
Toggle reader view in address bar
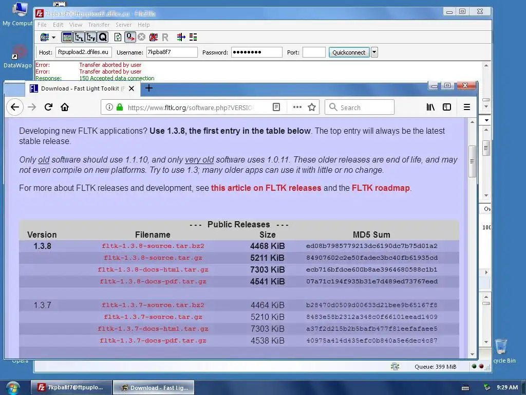(276, 107)
